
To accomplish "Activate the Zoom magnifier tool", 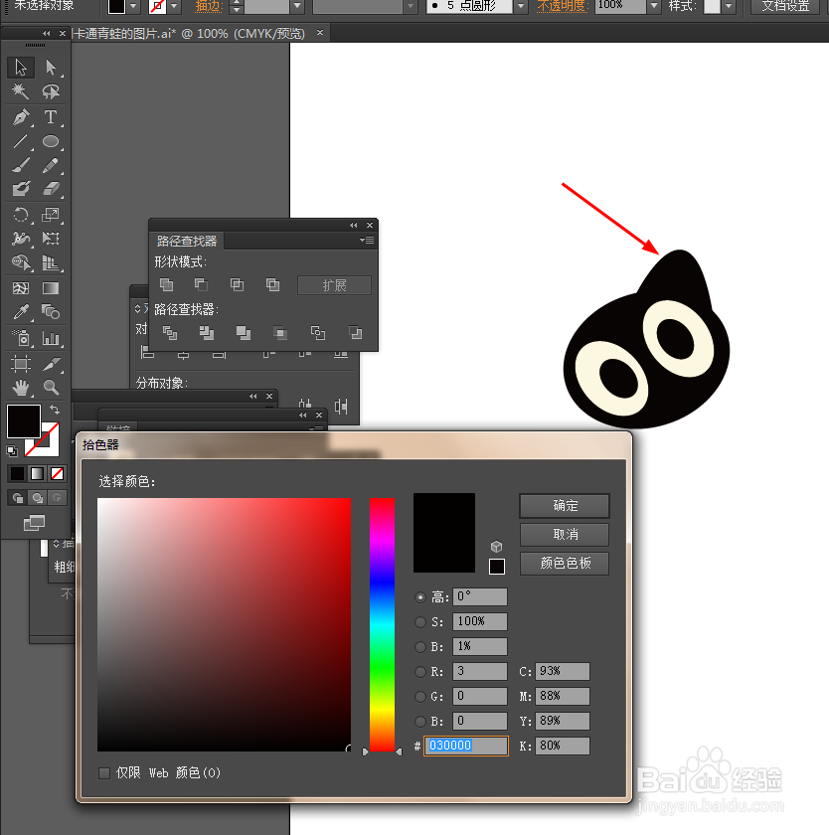I will point(51,387).
